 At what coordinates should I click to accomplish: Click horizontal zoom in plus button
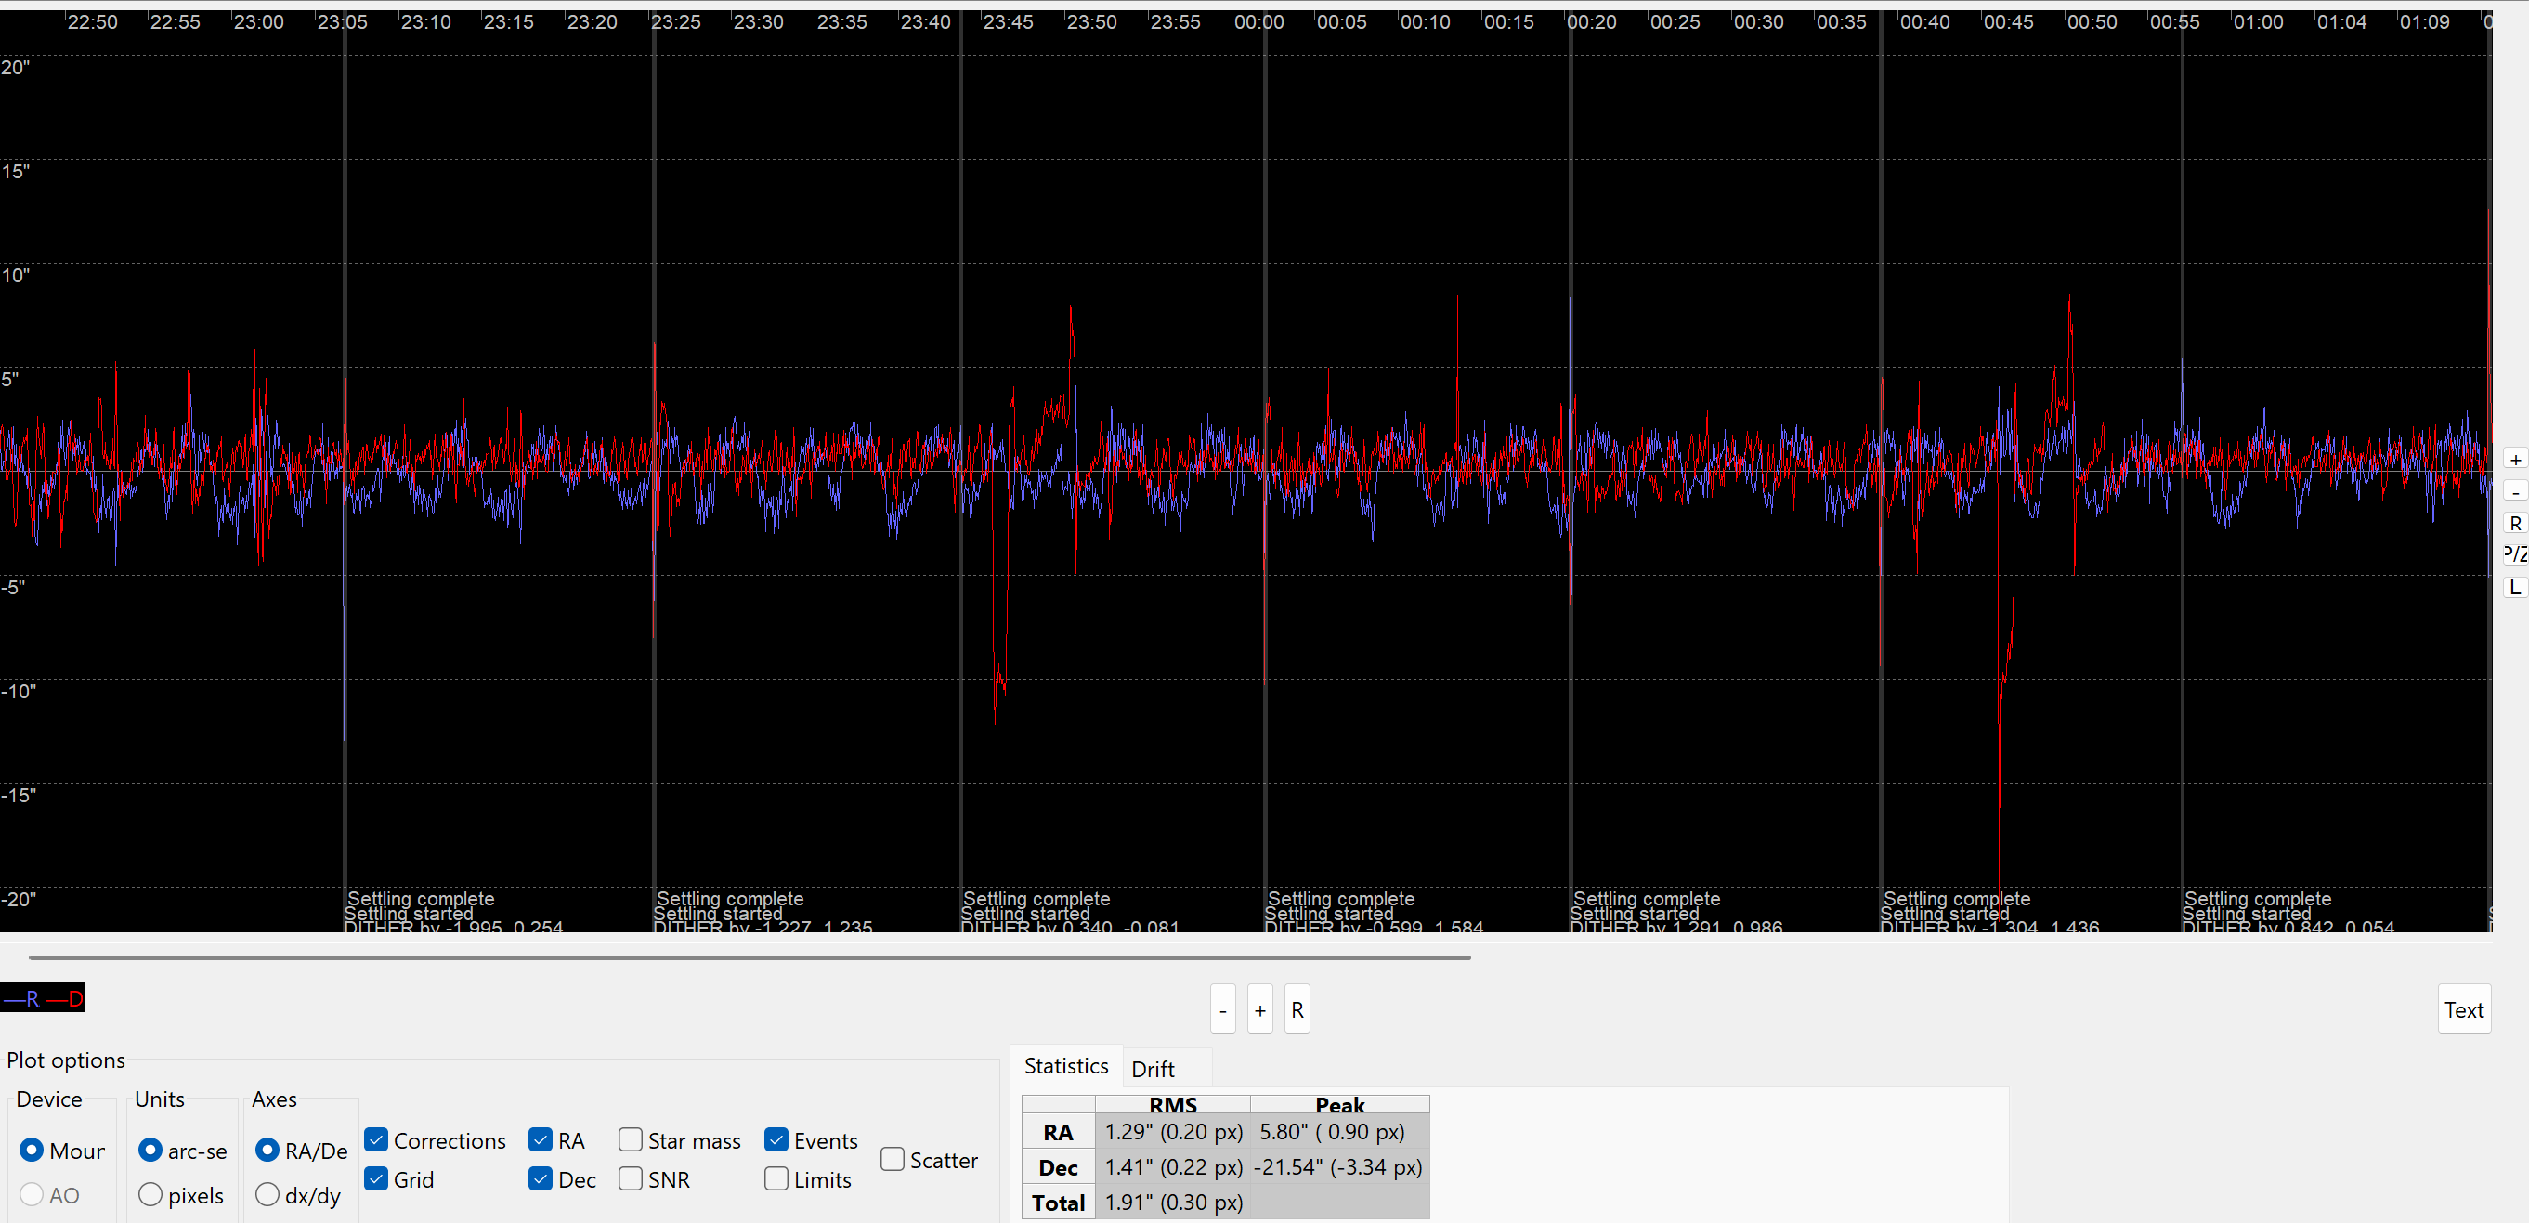point(1259,1010)
